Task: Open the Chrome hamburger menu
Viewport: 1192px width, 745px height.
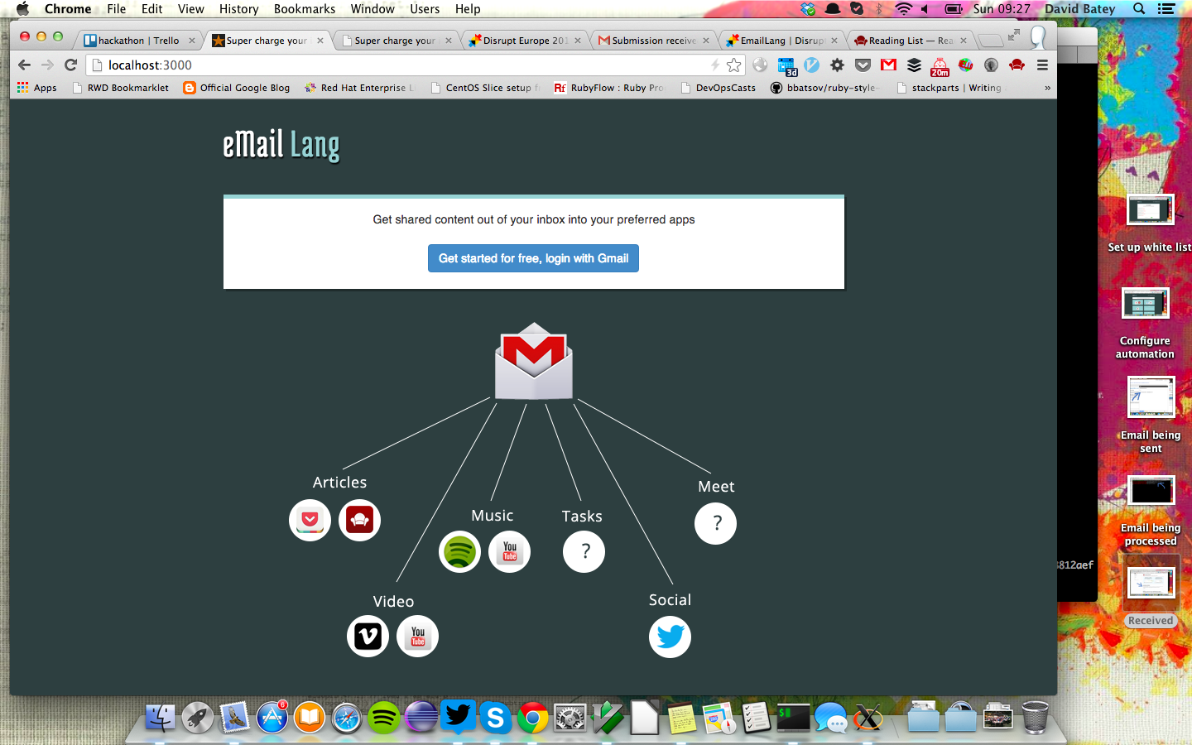Action: pos(1042,65)
